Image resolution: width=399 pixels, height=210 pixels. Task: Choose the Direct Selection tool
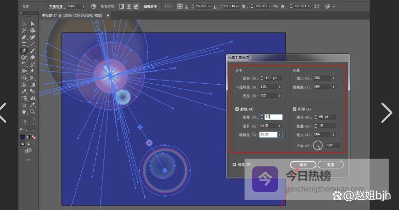(32, 24)
